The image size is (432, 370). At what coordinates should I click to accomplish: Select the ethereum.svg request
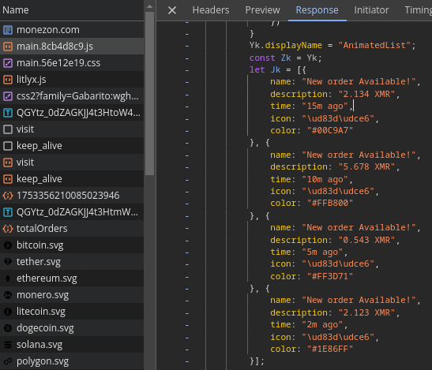point(72,278)
